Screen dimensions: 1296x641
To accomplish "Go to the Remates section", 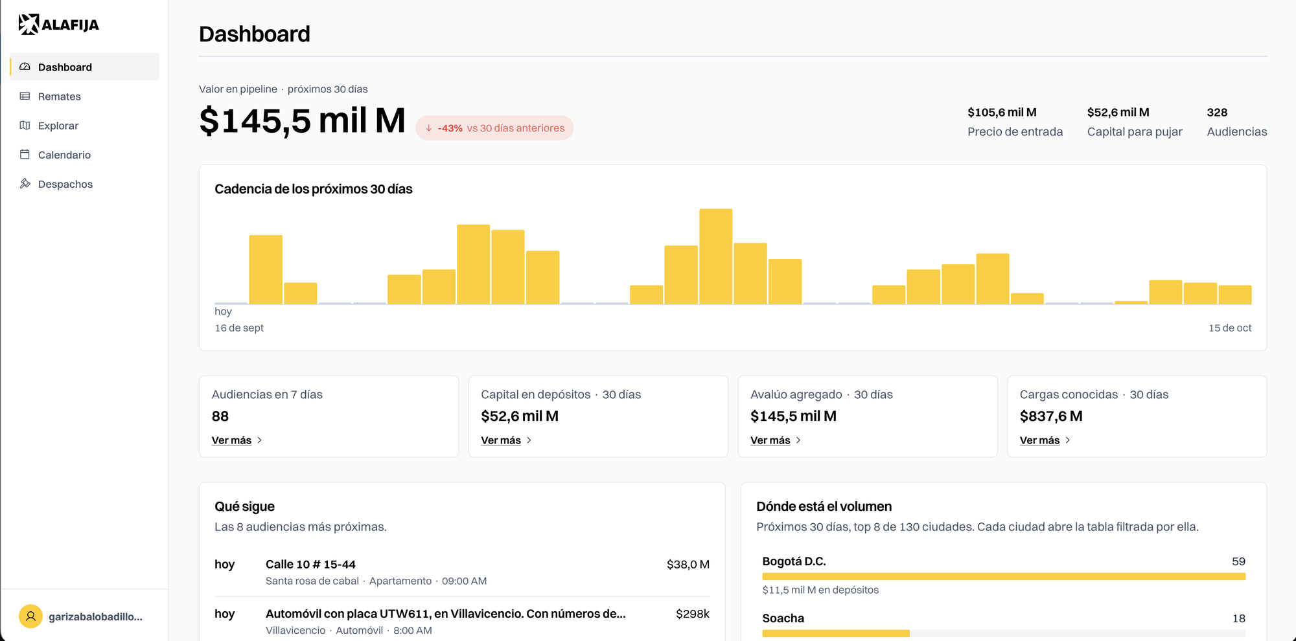I will (x=84, y=96).
